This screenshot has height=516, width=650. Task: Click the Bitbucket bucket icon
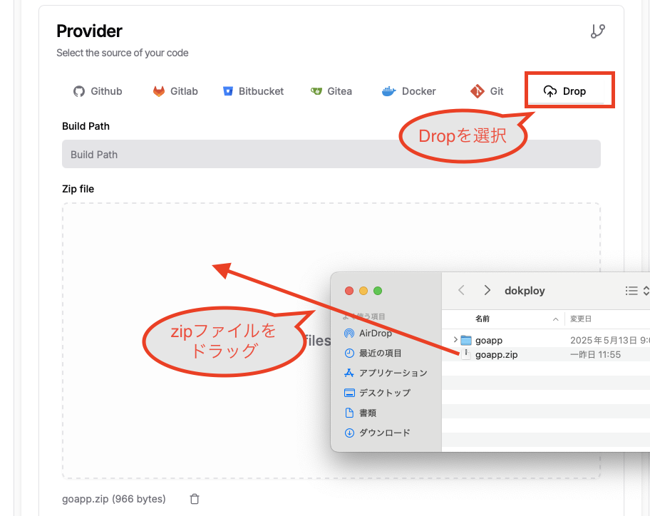[228, 91]
